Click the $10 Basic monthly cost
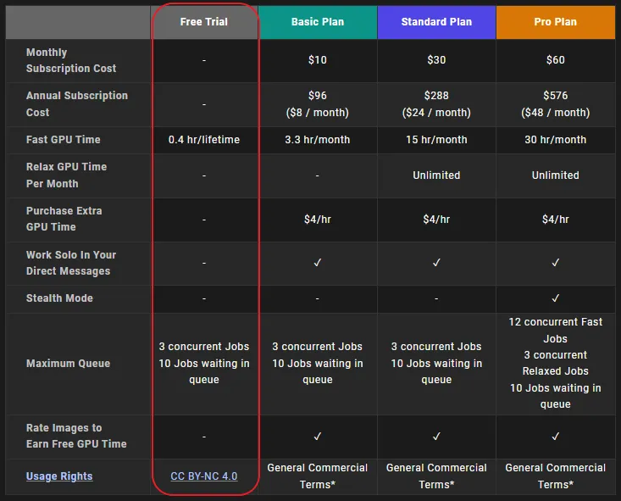621x501 pixels. pos(318,60)
